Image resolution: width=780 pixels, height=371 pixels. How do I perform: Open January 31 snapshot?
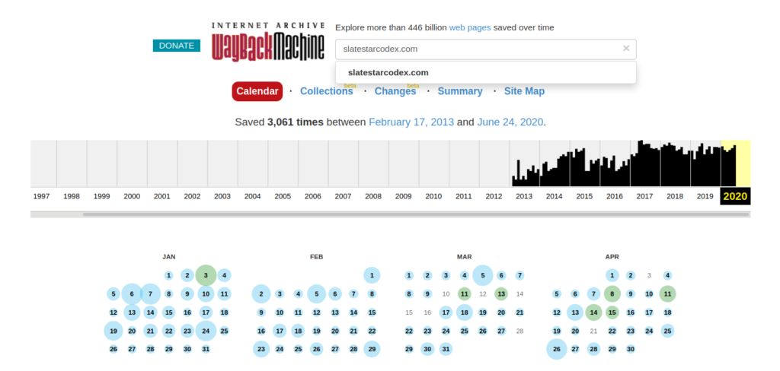pos(206,349)
